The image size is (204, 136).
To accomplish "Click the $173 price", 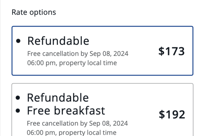I will pyautogui.click(x=171, y=51).
